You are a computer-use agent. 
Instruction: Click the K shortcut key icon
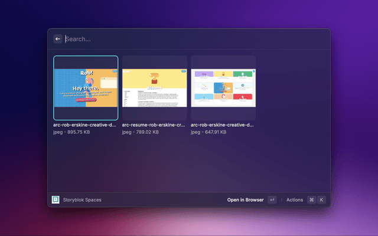pyautogui.click(x=322, y=200)
